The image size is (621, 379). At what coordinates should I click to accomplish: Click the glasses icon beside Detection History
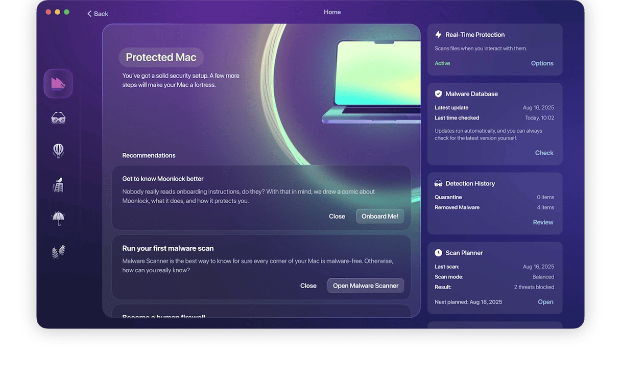[438, 183]
